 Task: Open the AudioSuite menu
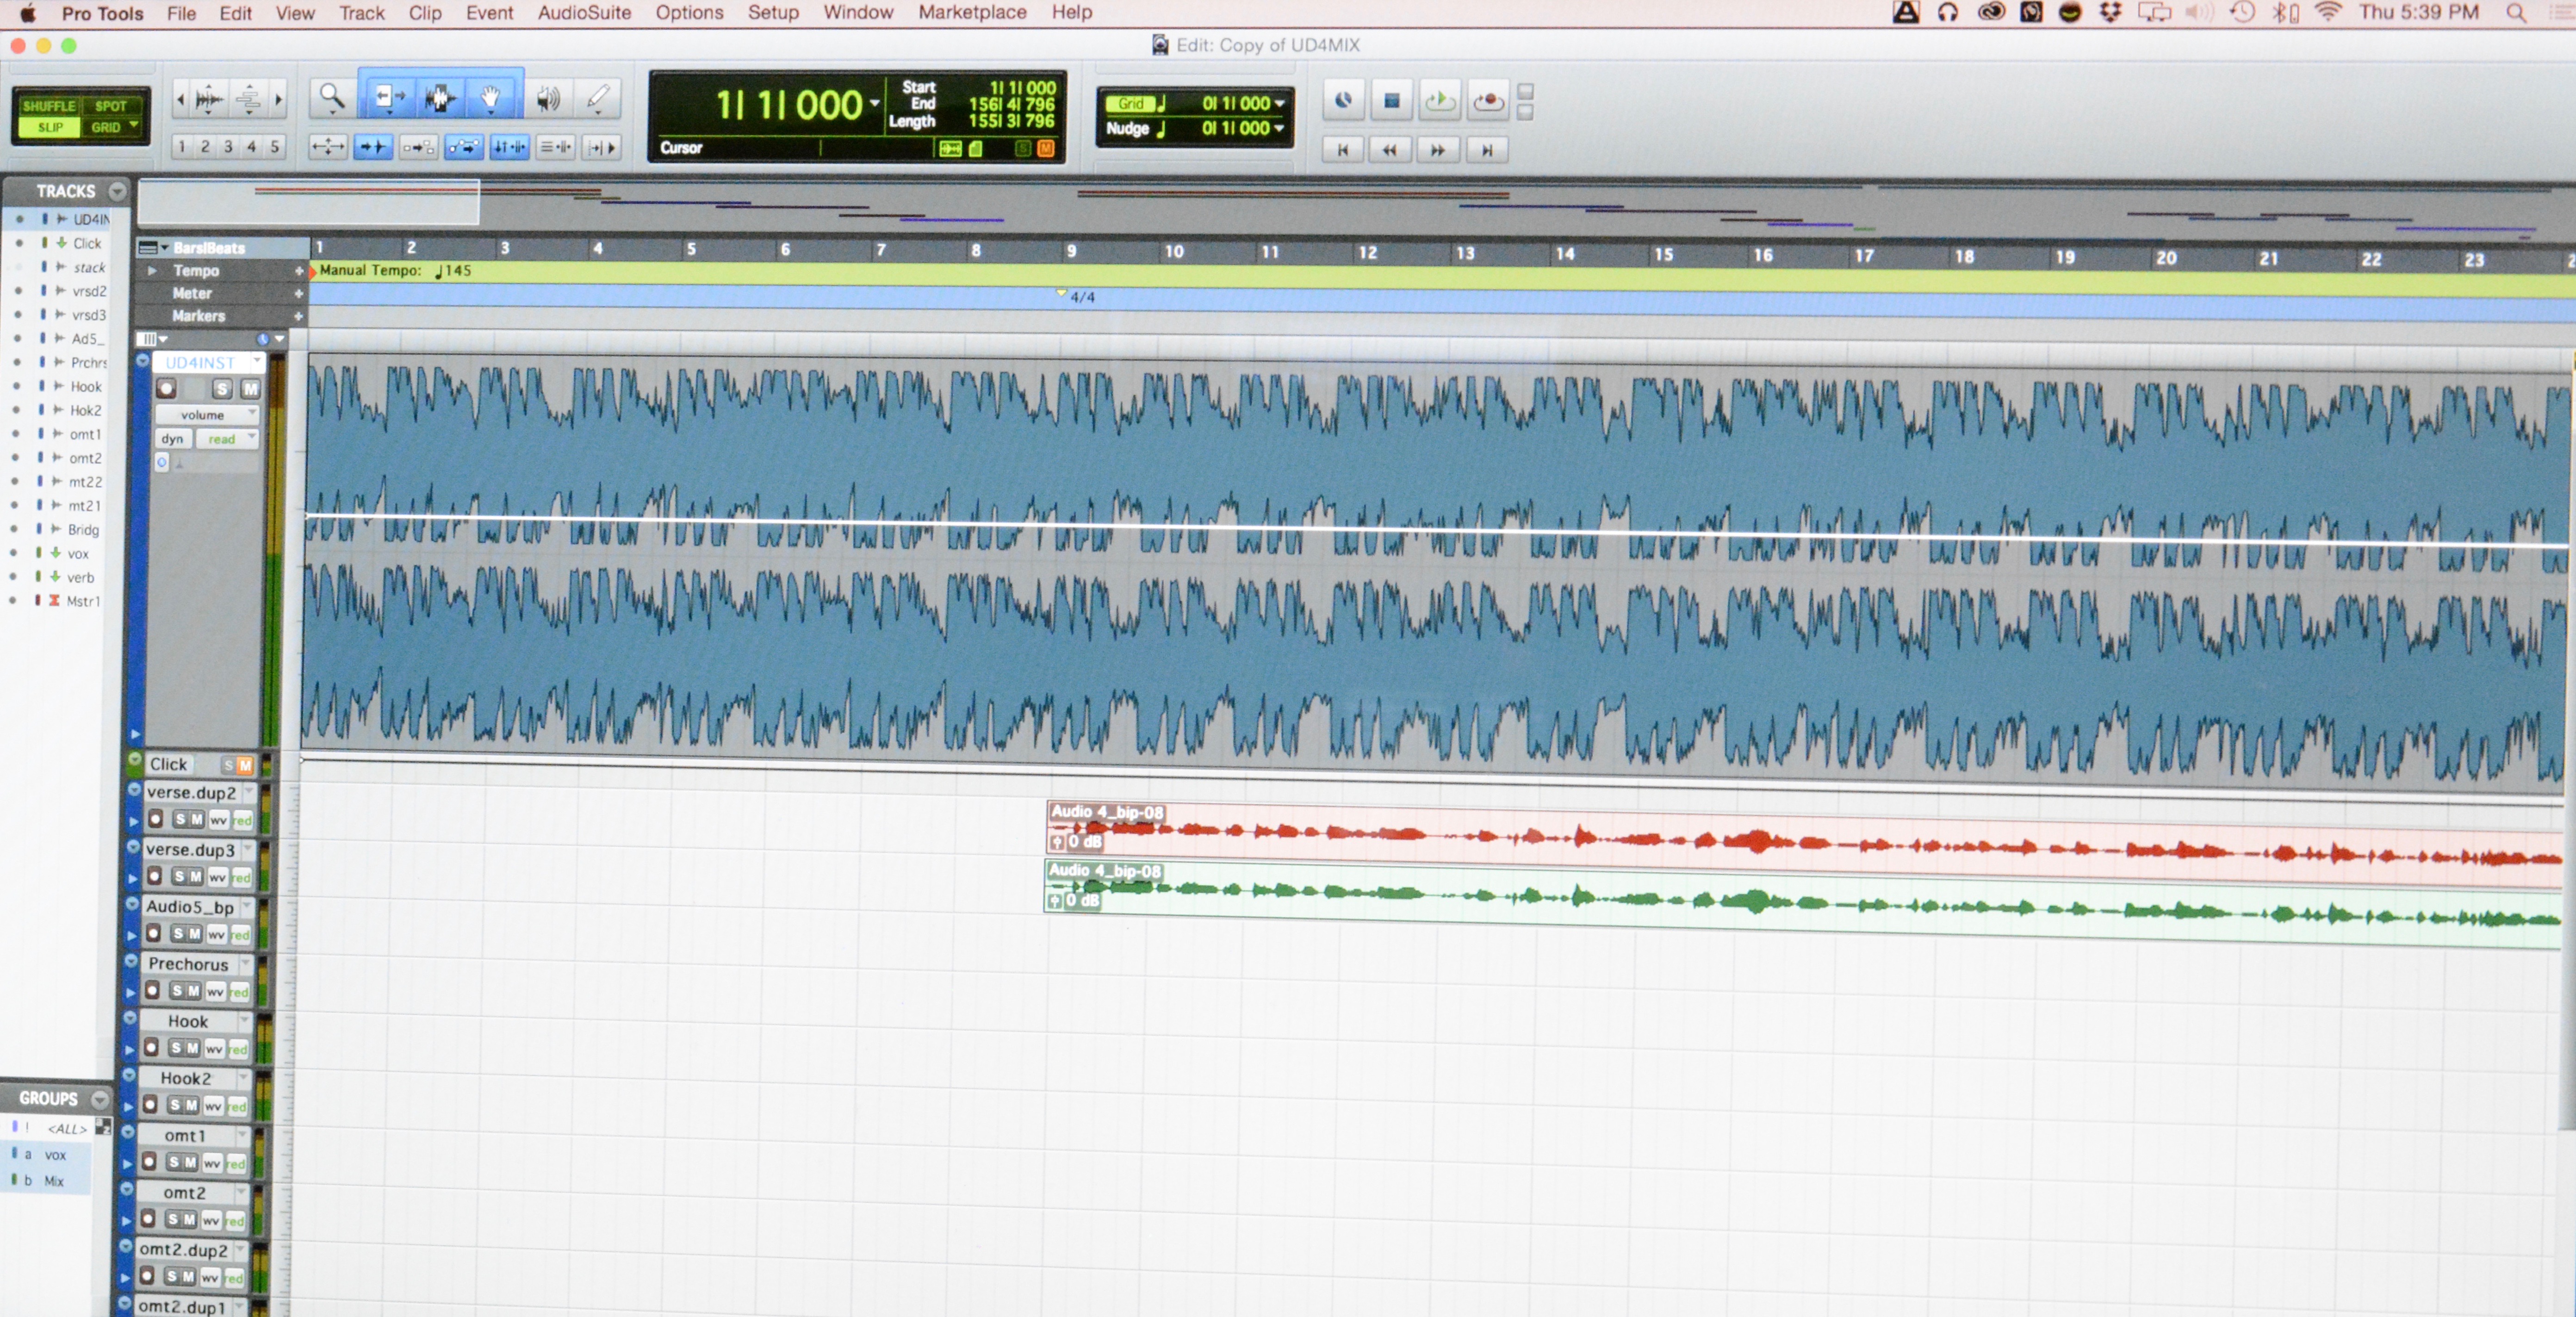click(x=584, y=13)
